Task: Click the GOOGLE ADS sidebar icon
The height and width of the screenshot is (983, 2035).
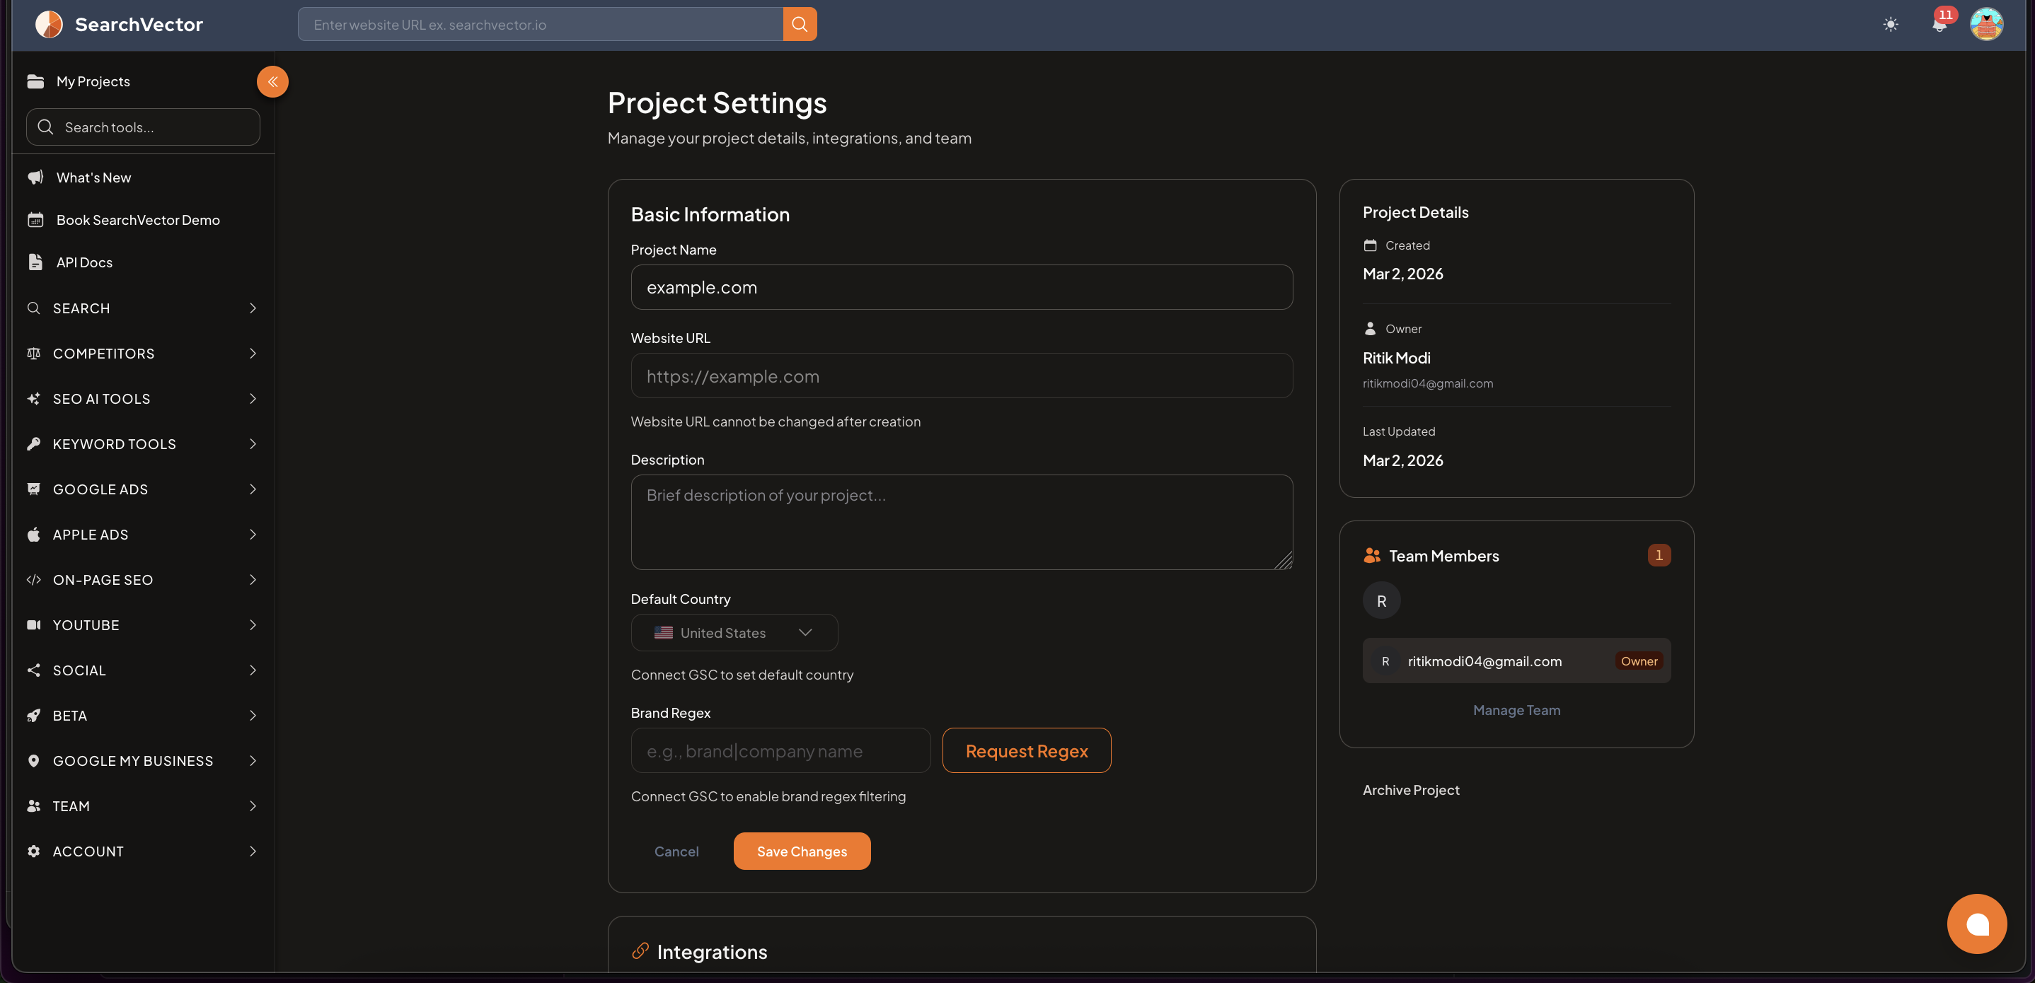Action: [x=33, y=489]
